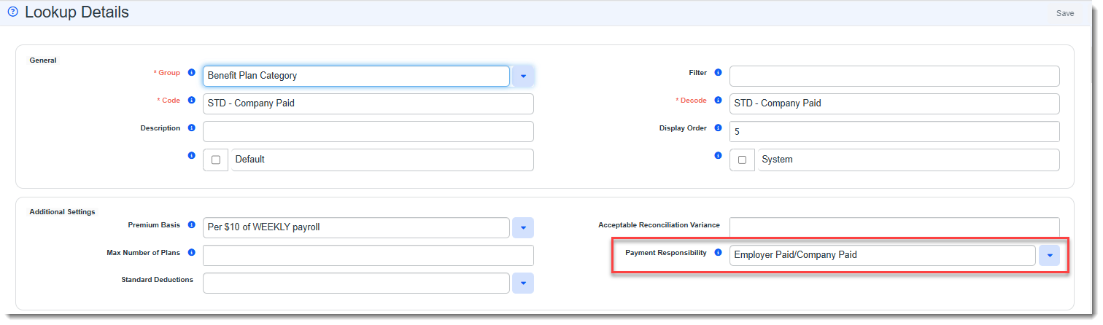Open the Group dropdown arrow
This screenshot has width=1103, height=325.
tap(523, 76)
